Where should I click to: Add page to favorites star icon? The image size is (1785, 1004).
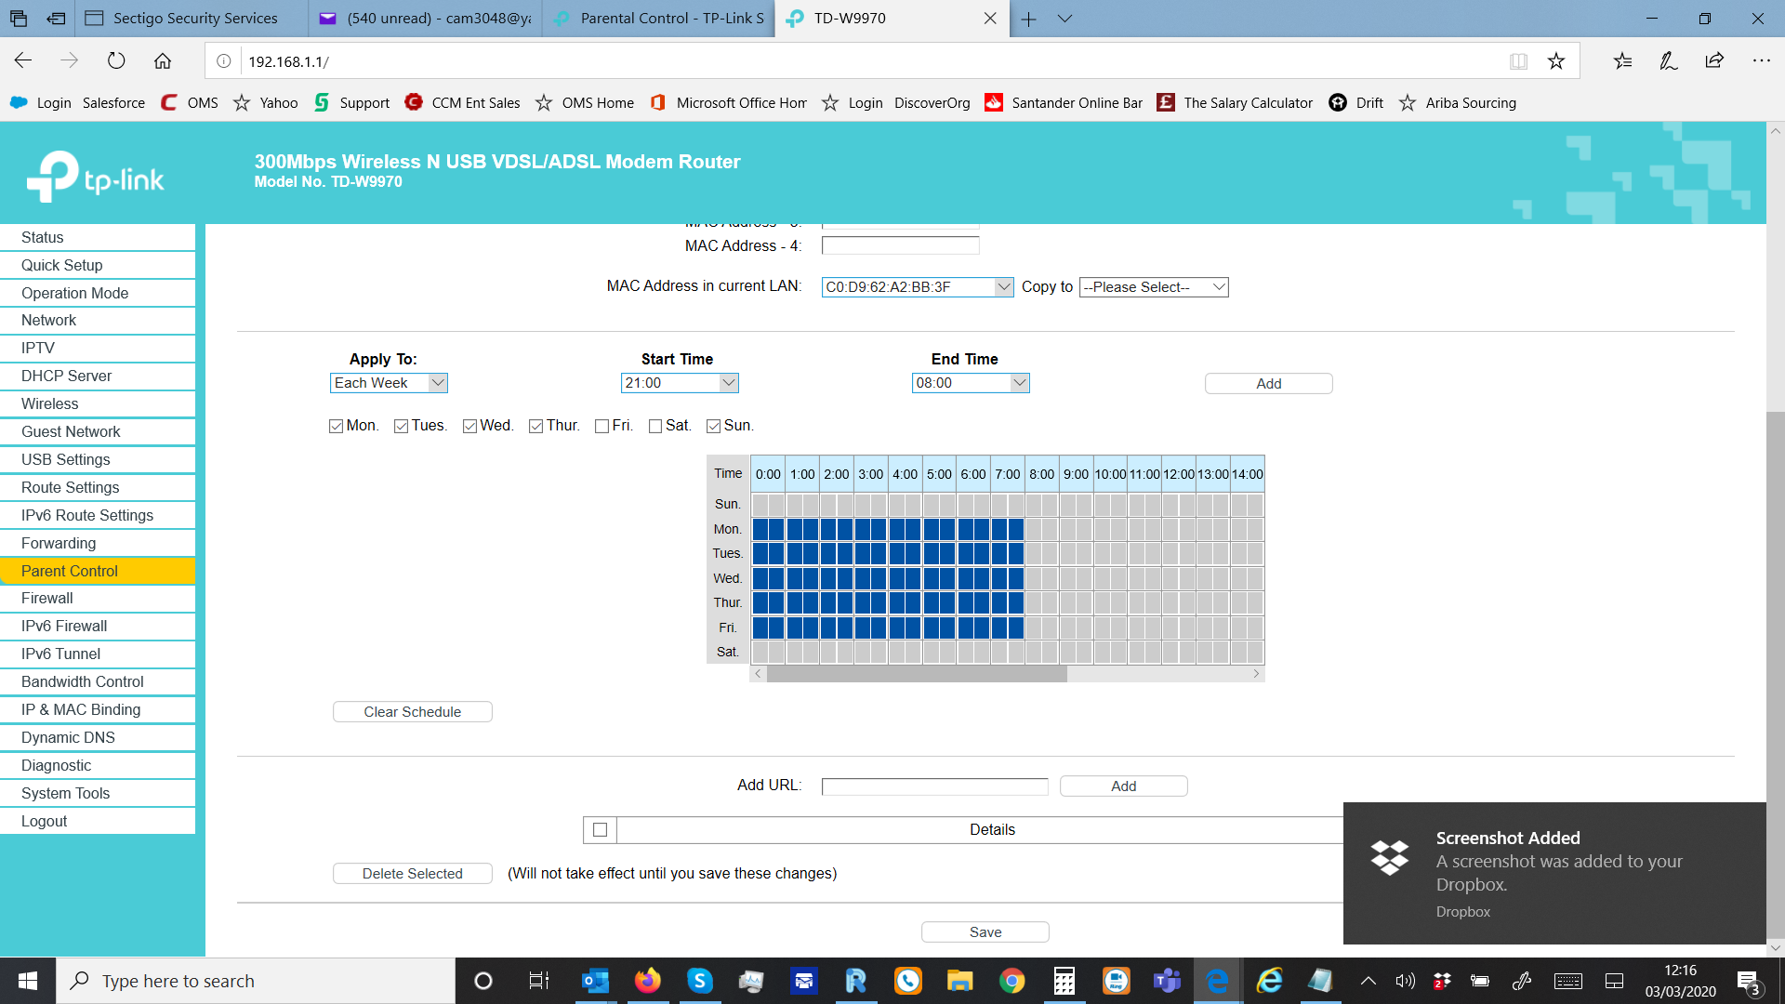pyautogui.click(x=1555, y=61)
